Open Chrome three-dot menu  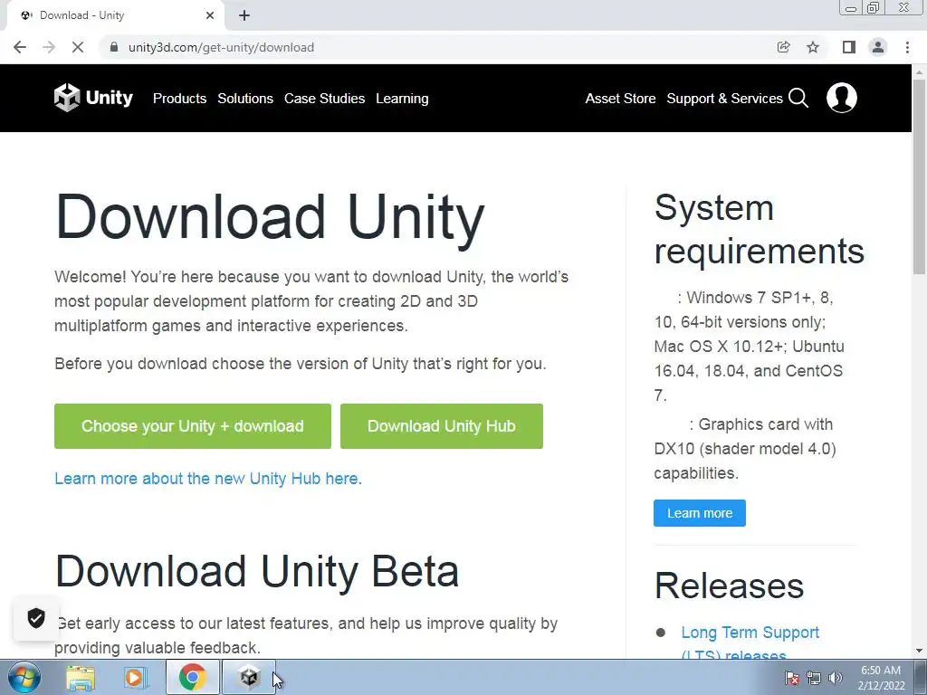(907, 47)
